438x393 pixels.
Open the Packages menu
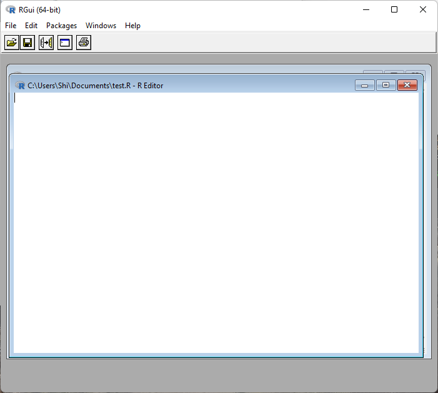[61, 26]
